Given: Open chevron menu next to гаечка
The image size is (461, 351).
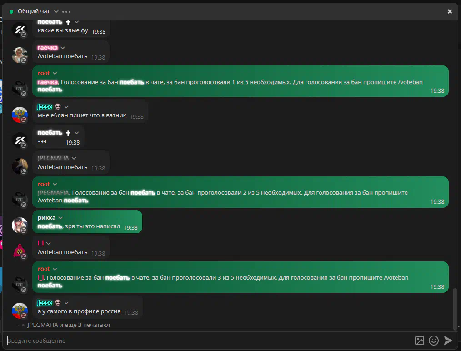Looking at the screenshot, I should point(63,48).
